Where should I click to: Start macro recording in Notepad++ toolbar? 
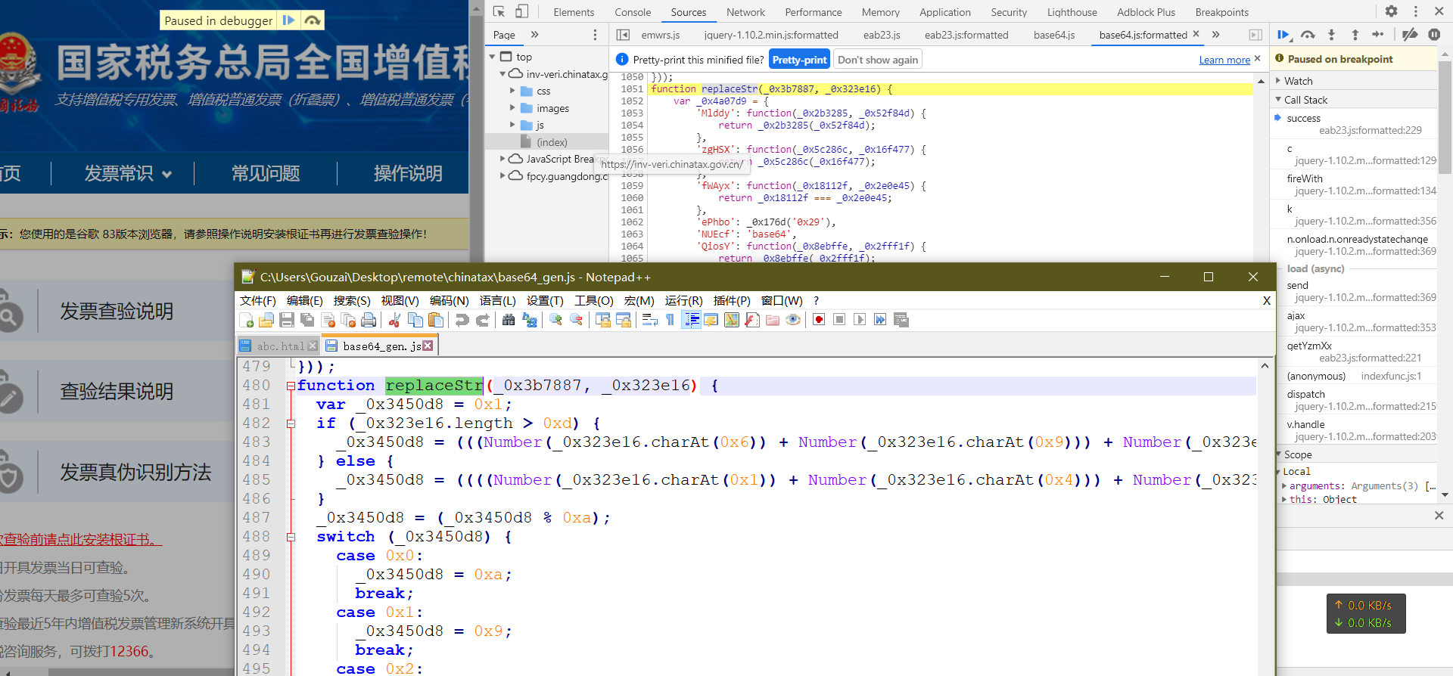(819, 321)
